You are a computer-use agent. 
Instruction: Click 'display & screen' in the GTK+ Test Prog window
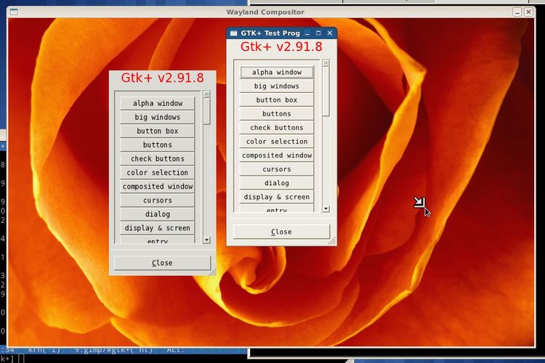tap(277, 197)
